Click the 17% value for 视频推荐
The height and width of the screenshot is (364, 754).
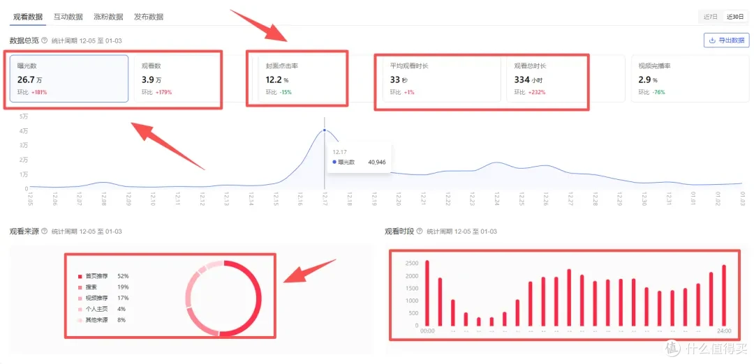pyautogui.click(x=123, y=298)
